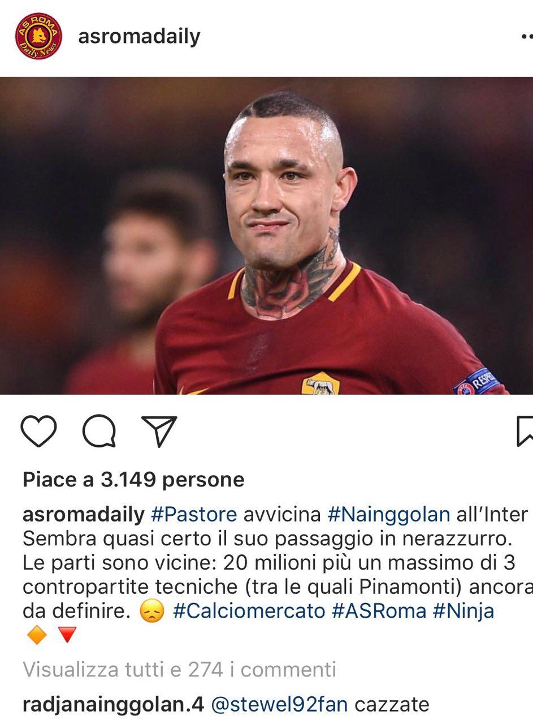
Task: Share post with paper plane icon
Action: 159,432
